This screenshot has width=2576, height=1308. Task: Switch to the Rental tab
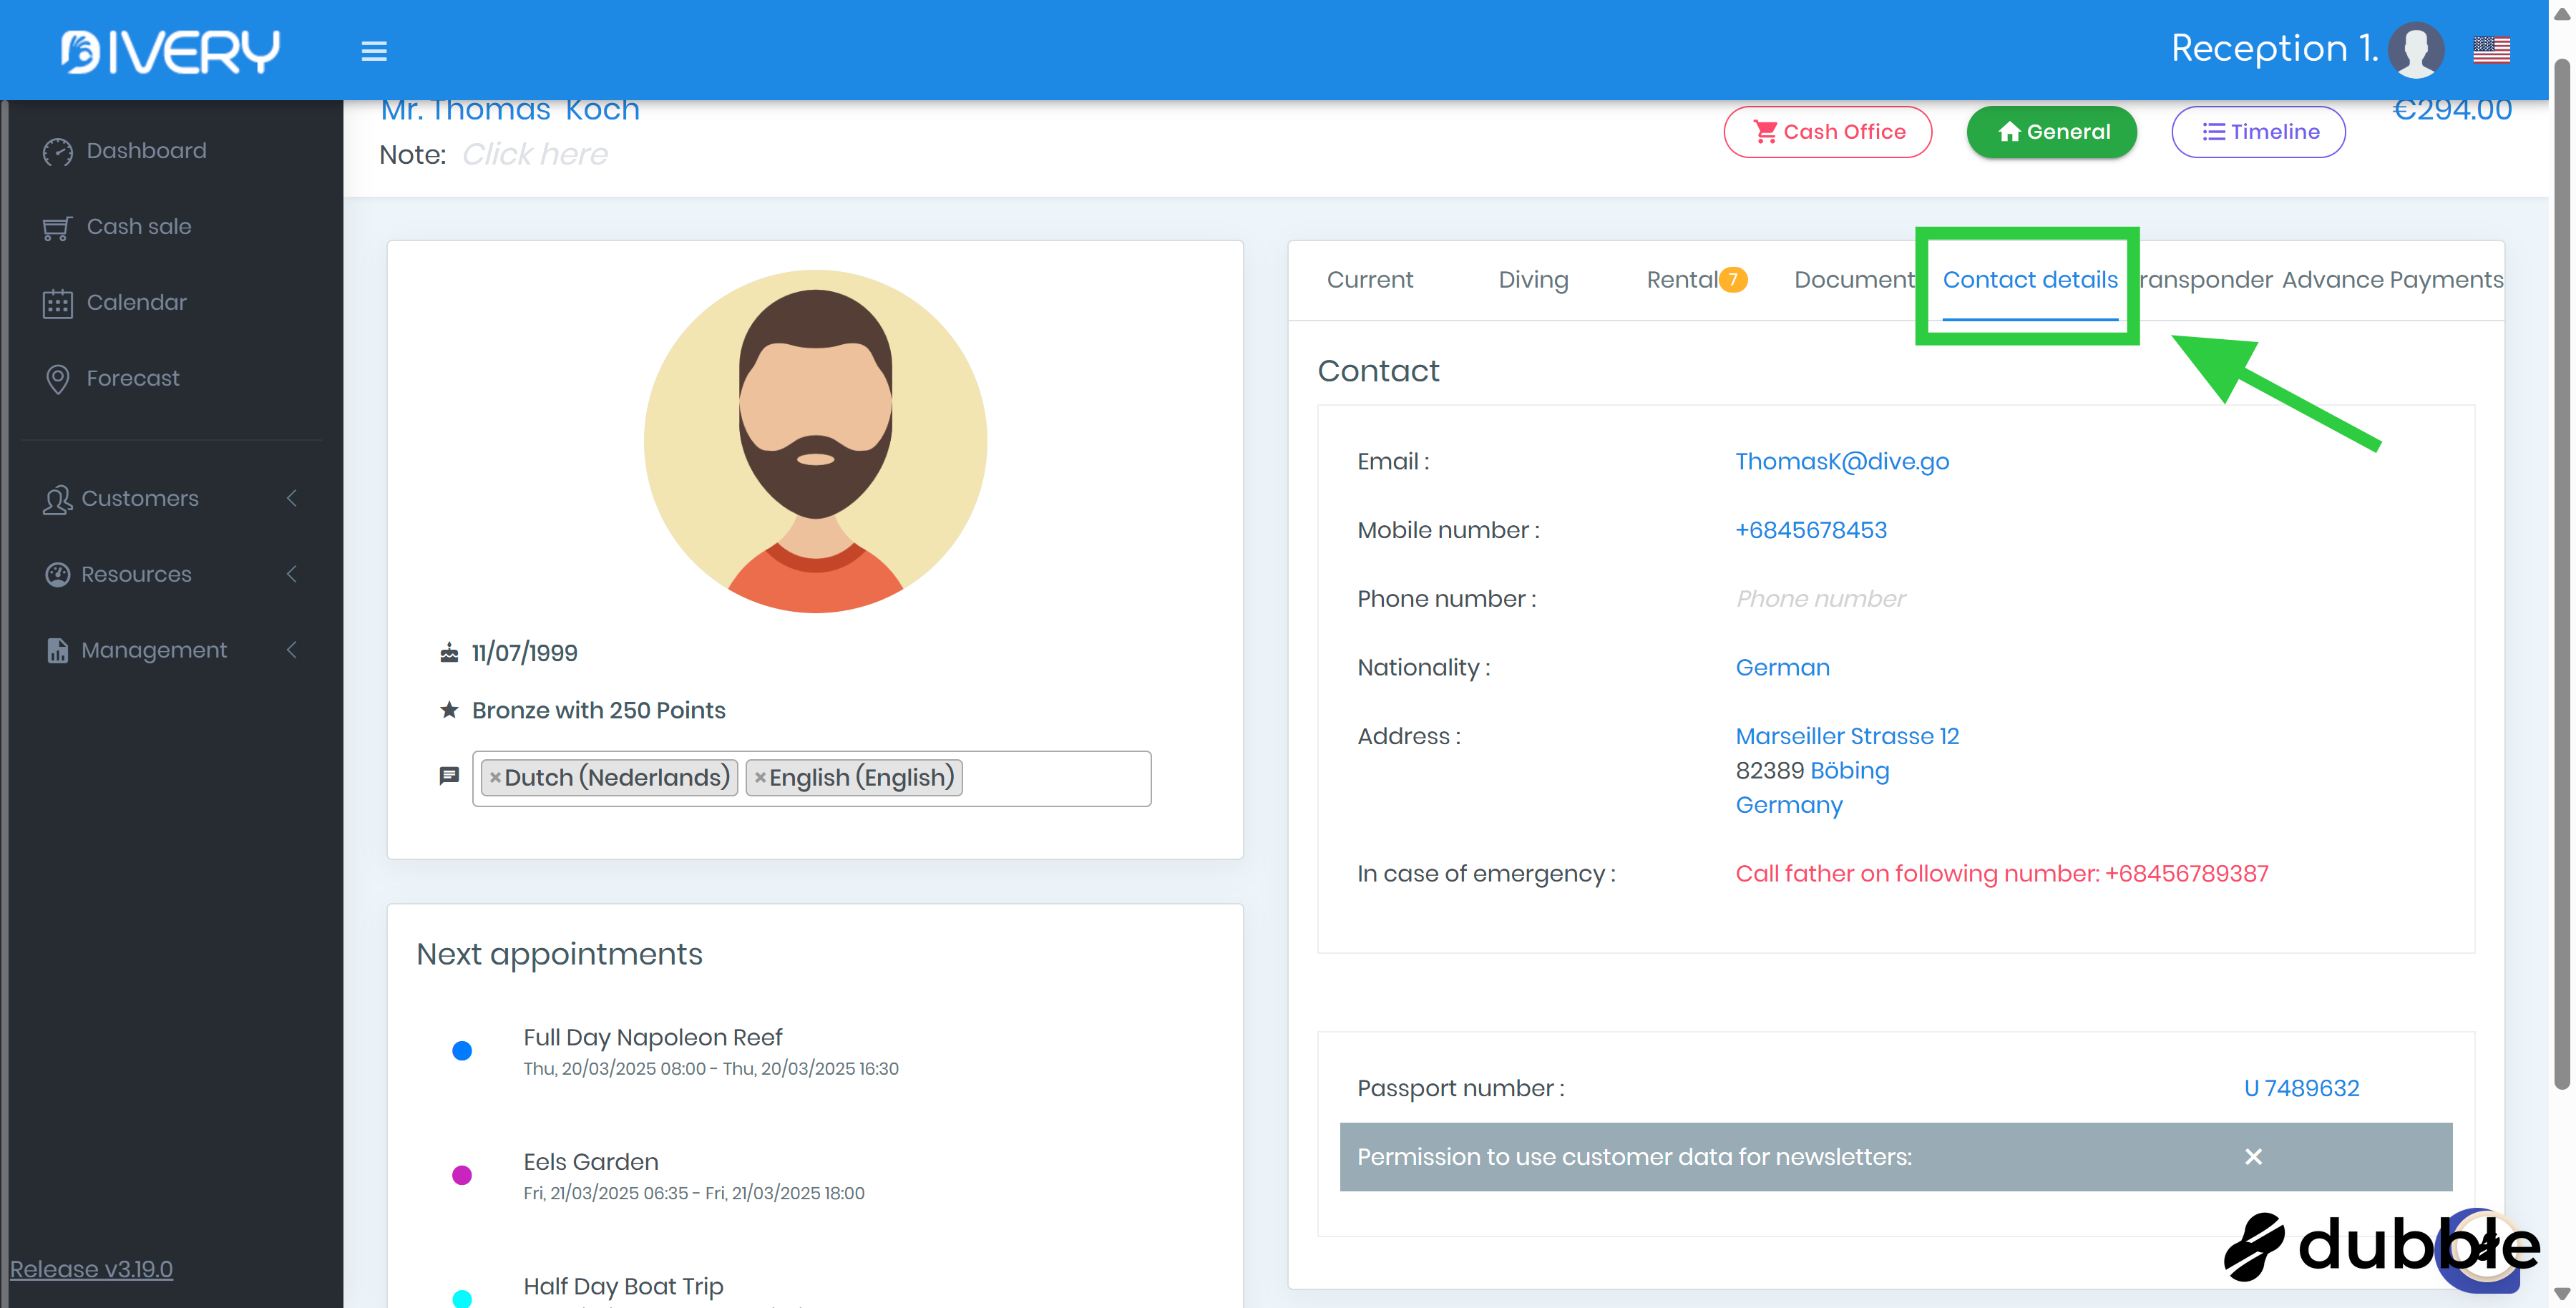tap(1684, 280)
